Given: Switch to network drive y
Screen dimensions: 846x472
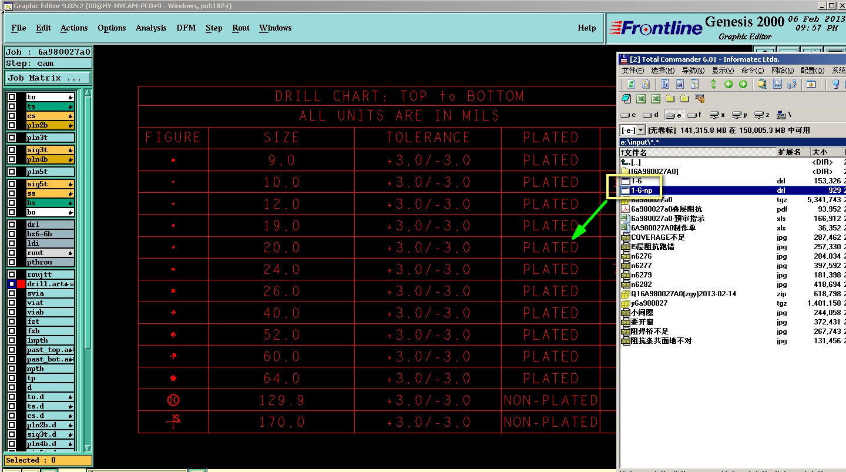Looking at the screenshot, I should point(740,115).
